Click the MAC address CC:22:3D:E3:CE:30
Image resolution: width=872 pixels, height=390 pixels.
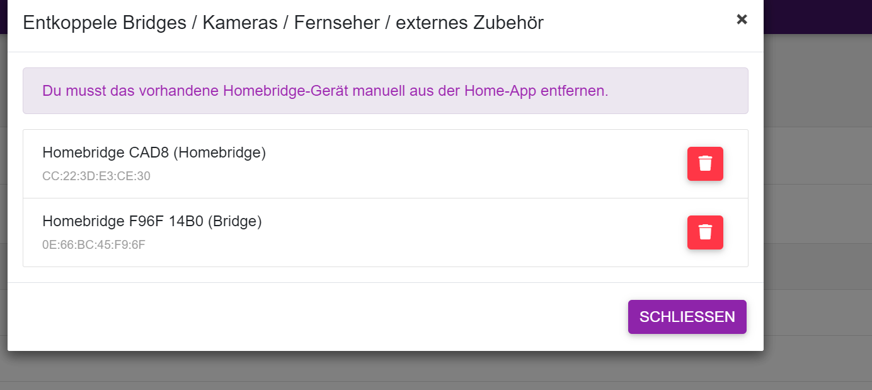[96, 176]
